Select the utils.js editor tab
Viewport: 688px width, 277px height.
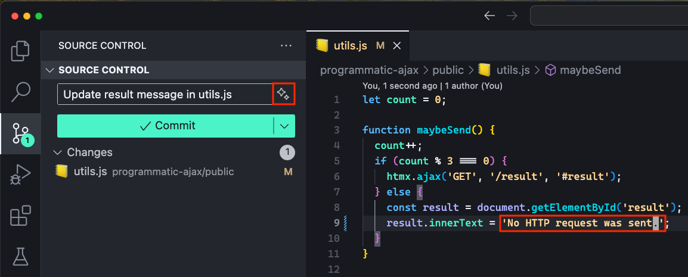(x=358, y=46)
